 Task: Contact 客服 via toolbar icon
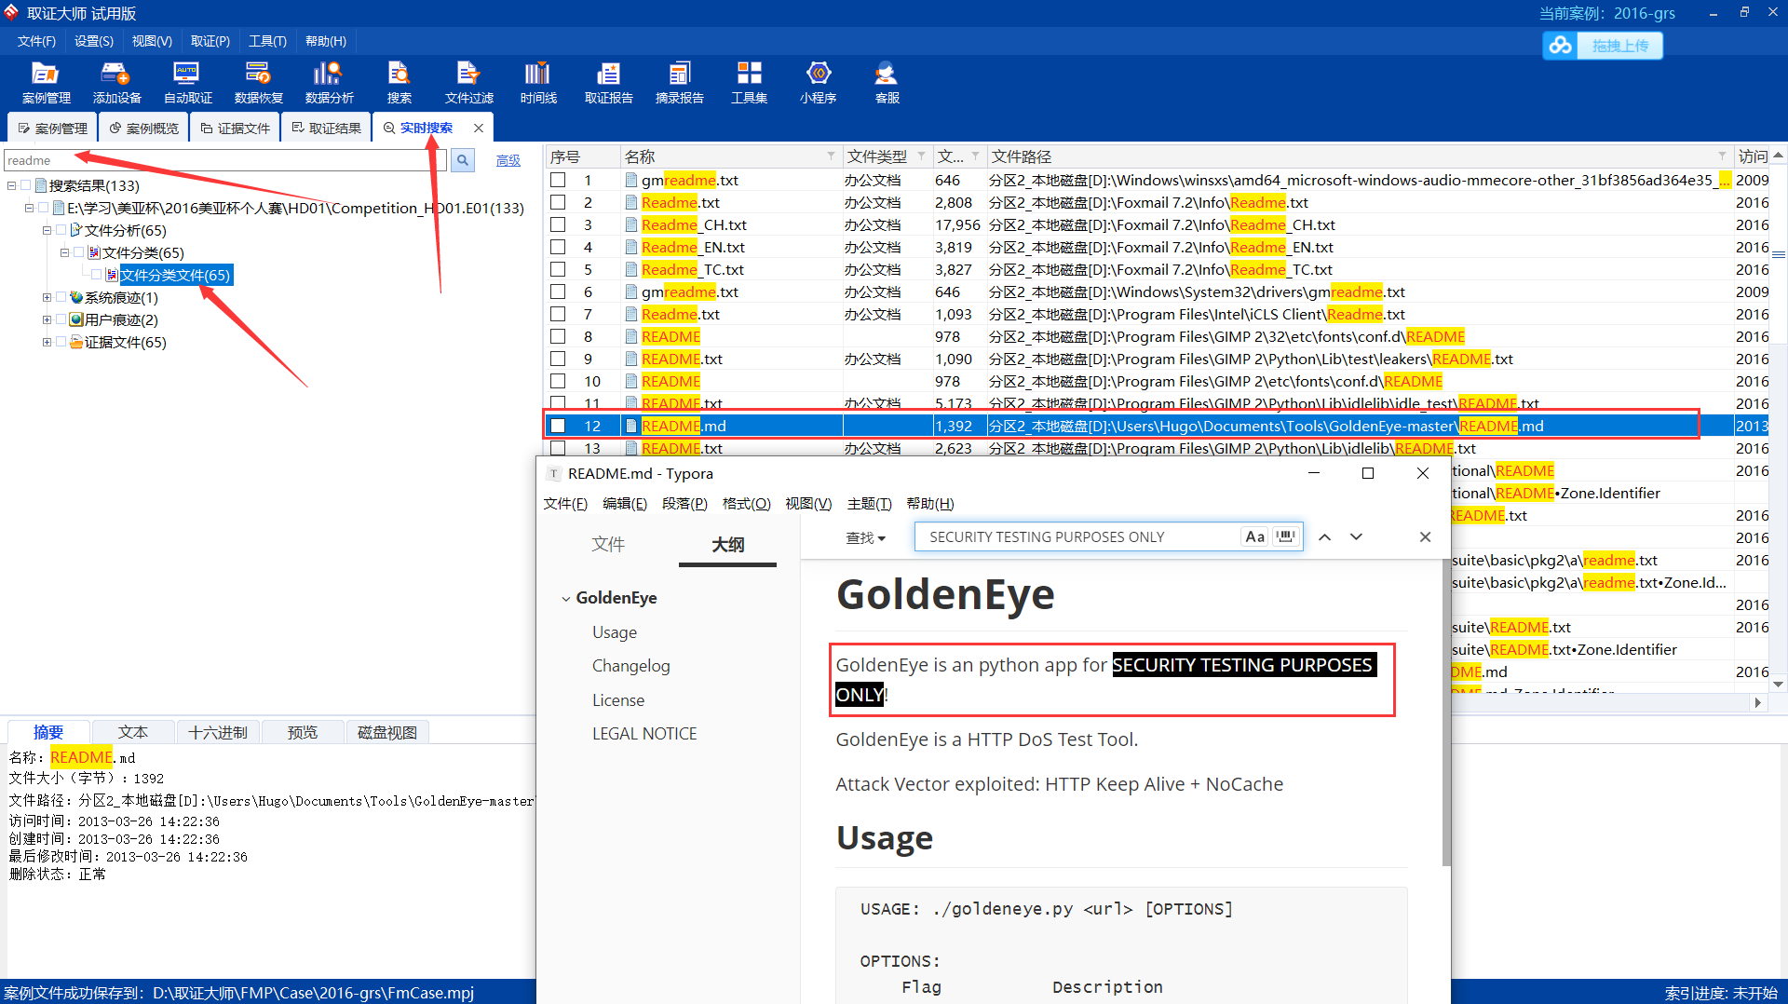click(887, 82)
